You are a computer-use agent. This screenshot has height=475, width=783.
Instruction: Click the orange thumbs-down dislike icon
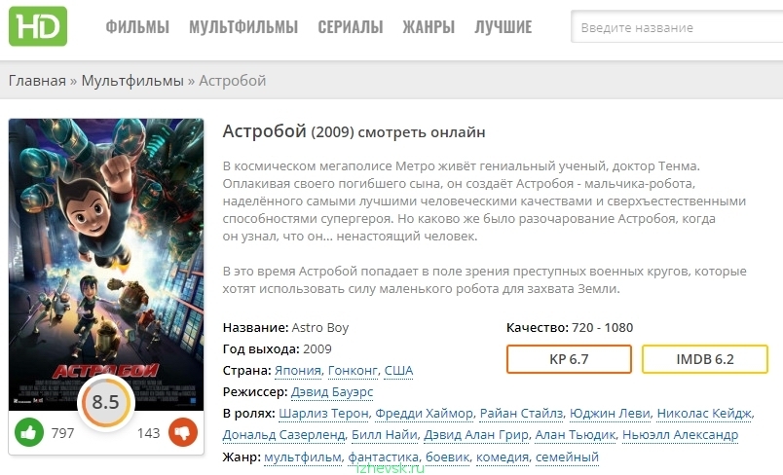(x=183, y=432)
